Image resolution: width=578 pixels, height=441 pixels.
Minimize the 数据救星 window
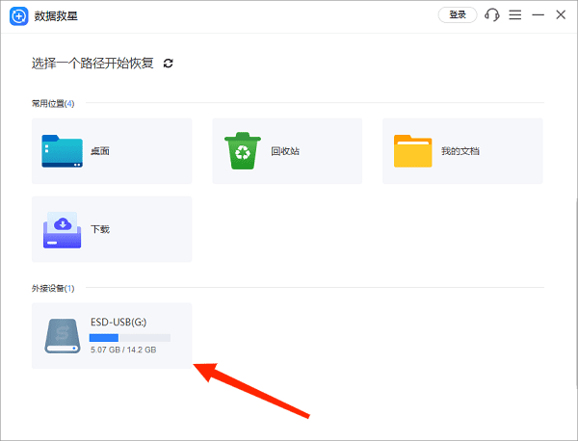(539, 15)
